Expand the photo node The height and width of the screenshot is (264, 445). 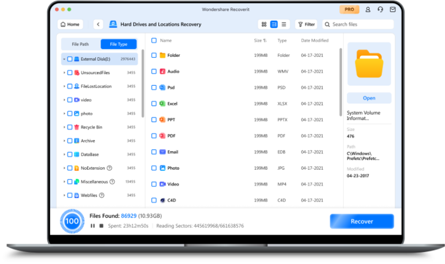click(x=64, y=113)
